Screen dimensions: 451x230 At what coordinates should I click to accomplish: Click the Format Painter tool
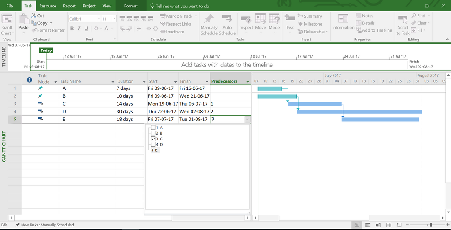pos(48,30)
